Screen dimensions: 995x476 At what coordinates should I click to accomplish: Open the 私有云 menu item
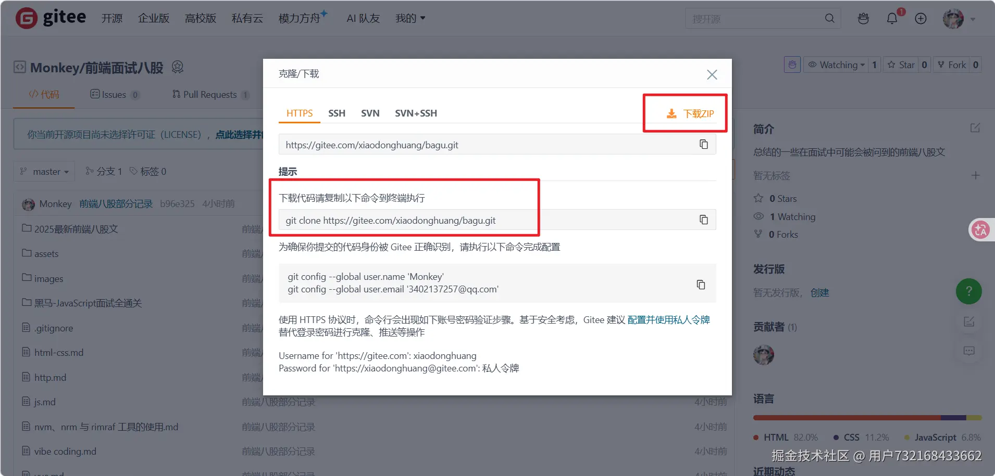point(247,18)
